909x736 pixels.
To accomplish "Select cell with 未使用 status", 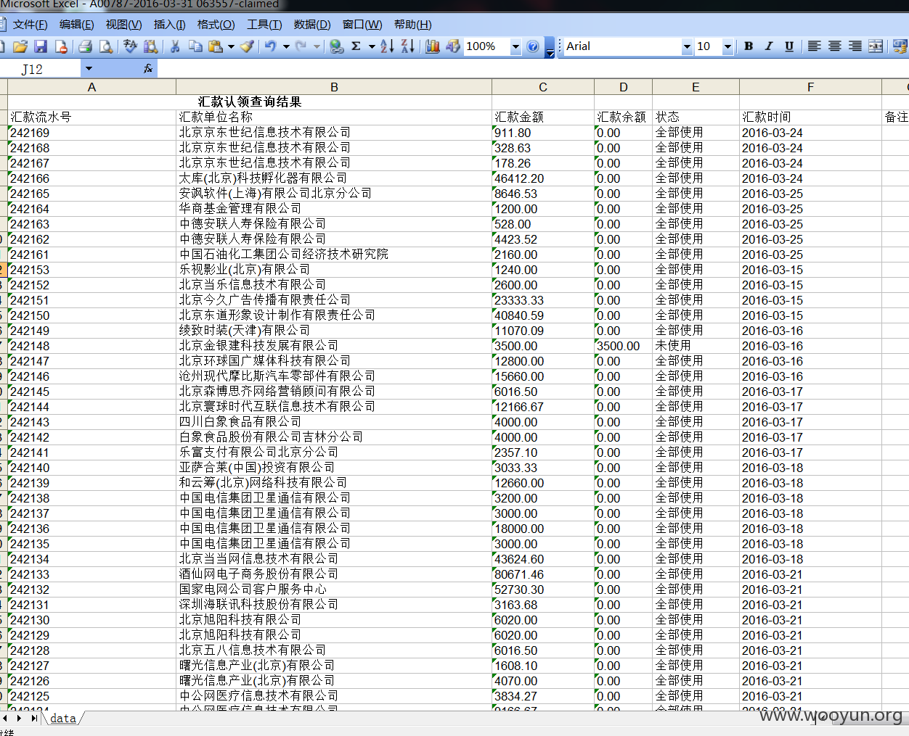I will click(696, 346).
